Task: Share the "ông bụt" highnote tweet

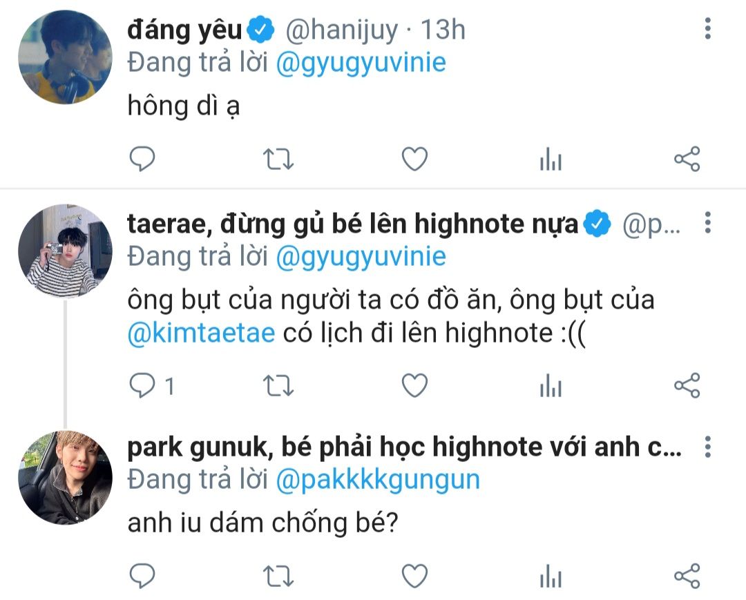Action: (687, 385)
